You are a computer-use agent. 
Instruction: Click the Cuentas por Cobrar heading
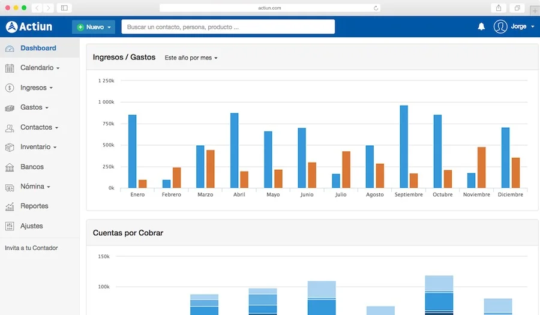pyautogui.click(x=128, y=233)
